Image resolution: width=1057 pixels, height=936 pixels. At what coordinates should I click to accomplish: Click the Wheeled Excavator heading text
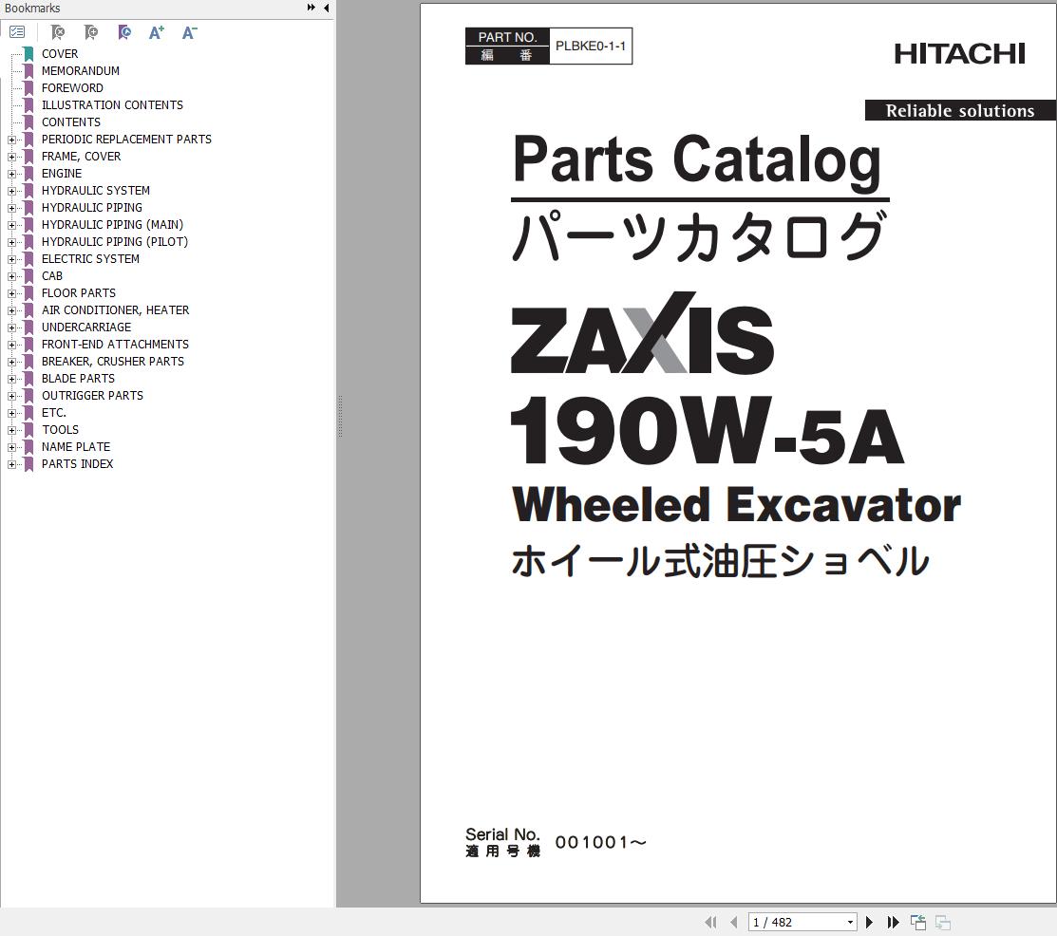tap(736, 505)
